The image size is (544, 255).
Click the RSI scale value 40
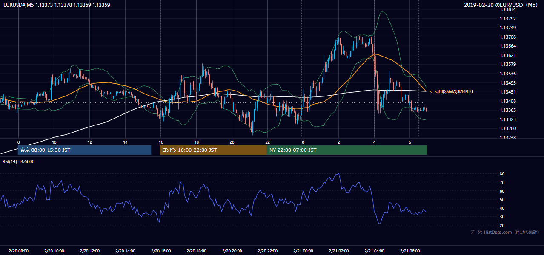pyautogui.click(x=502, y=208)
